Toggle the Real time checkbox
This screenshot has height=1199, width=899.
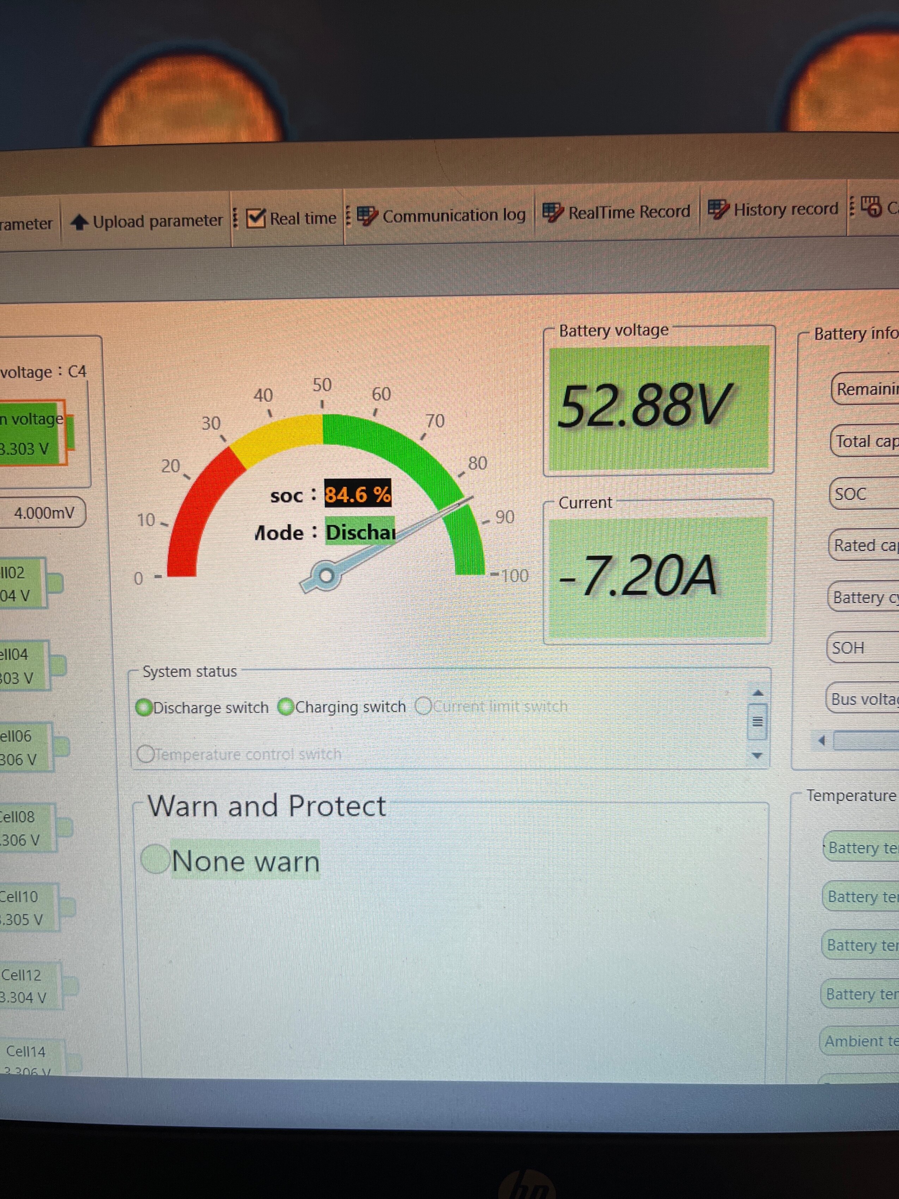[x=255, y=218]
